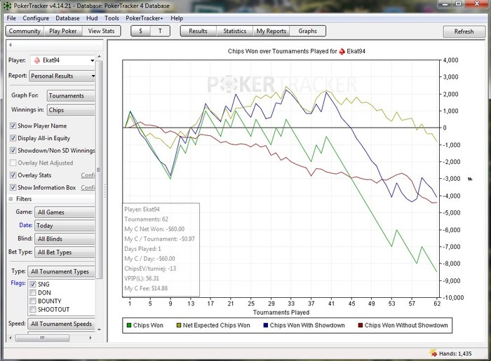The image size is (491, 361).
Task: Click the Hands: 1,435 status text
Action: 455,353
